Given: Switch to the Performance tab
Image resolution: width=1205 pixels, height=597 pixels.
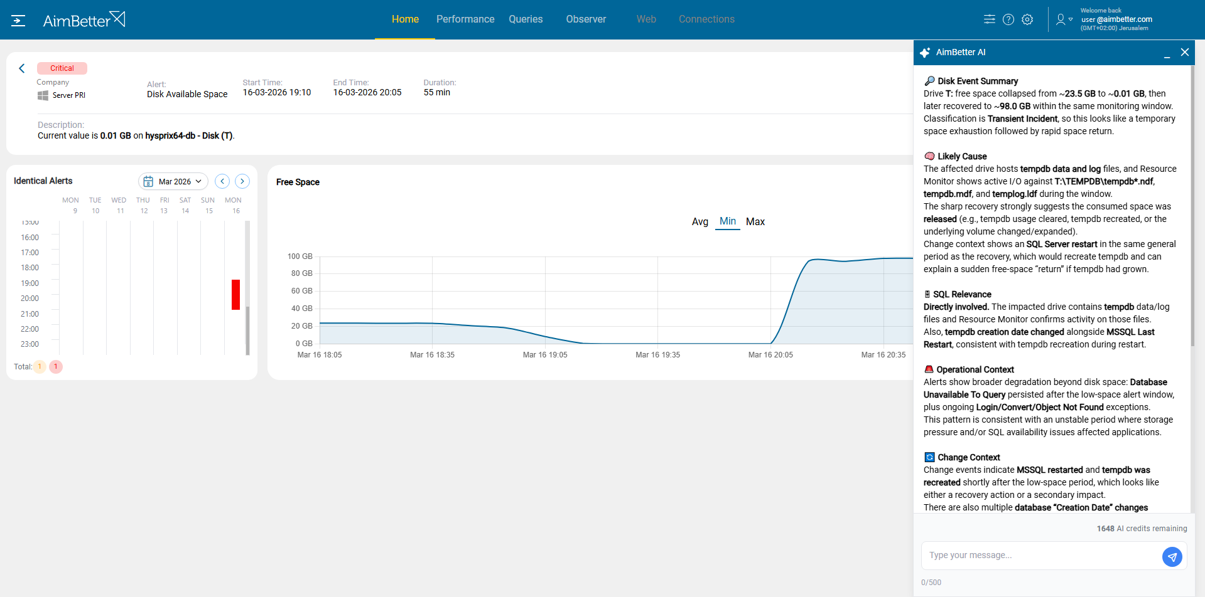Looking at the screenshot, I should (465, 19).
